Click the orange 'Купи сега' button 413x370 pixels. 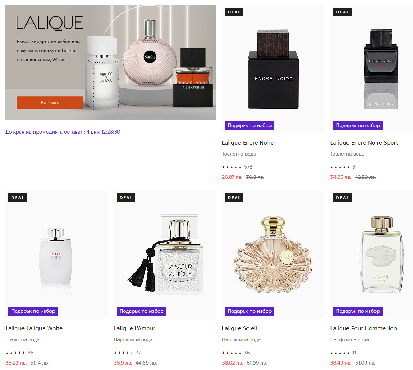coord(50,102)
